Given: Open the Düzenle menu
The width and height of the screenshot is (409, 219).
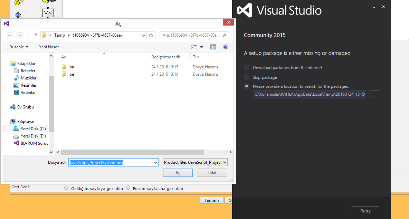Looking at the screenshot, I should [19, 47].
